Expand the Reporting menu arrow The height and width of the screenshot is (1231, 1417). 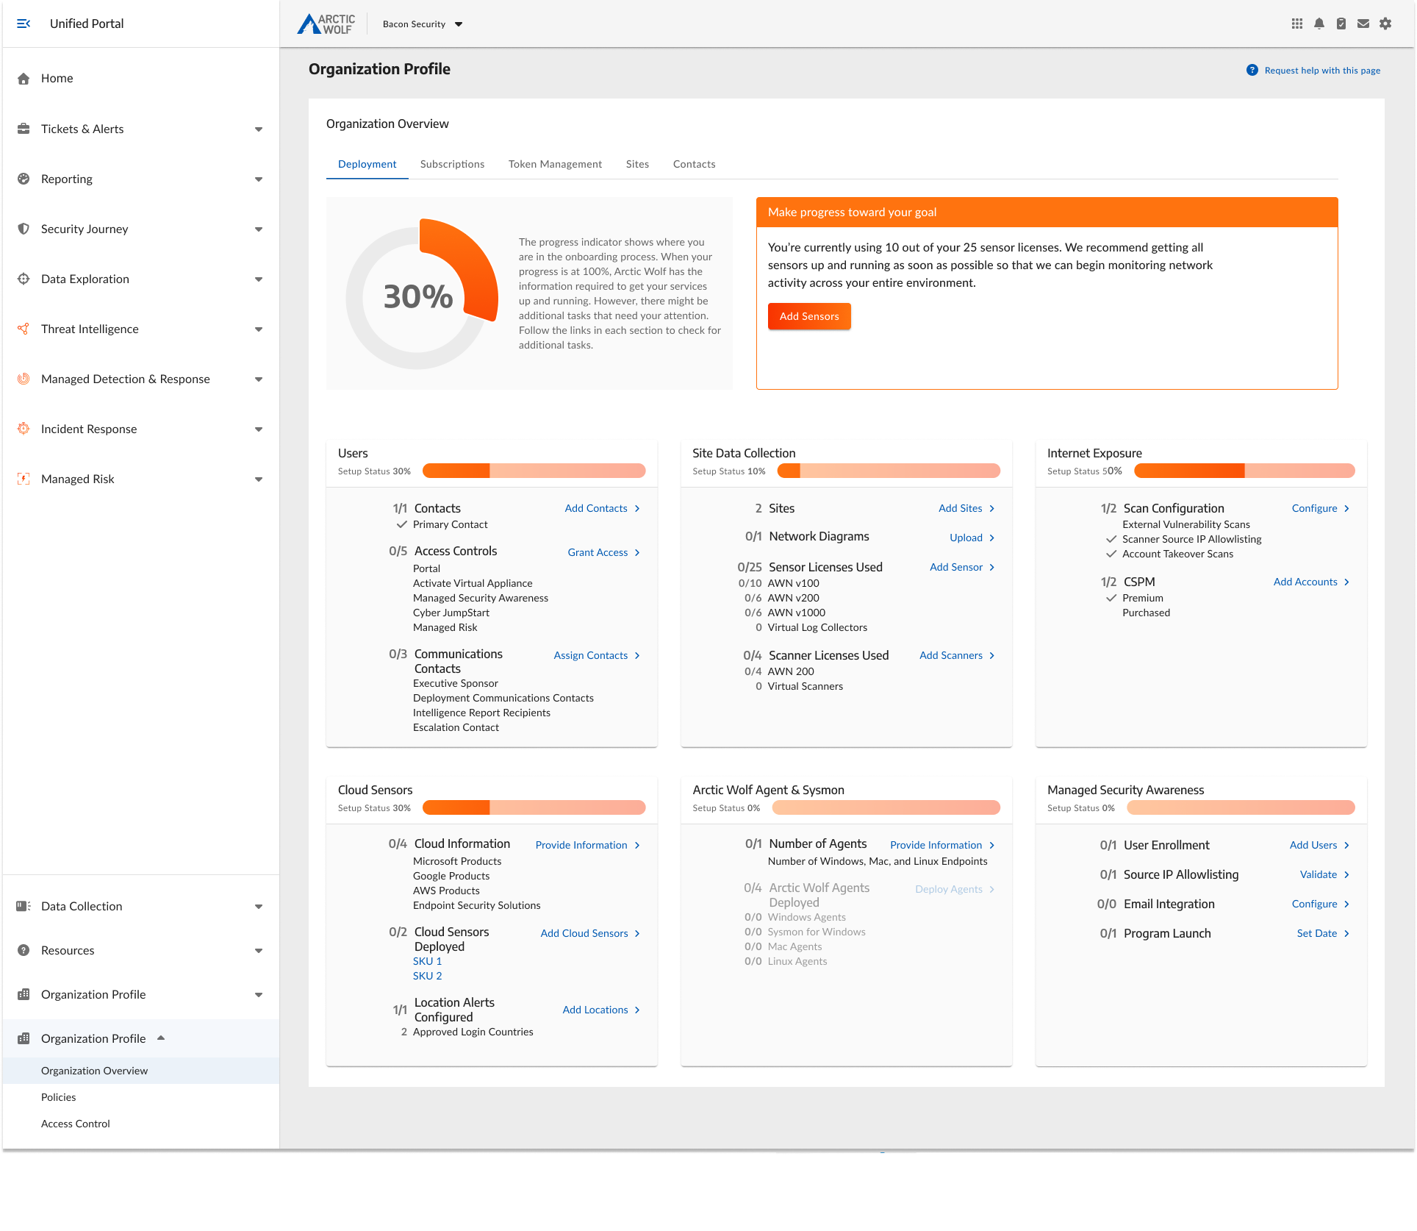[x=259, y=179]
